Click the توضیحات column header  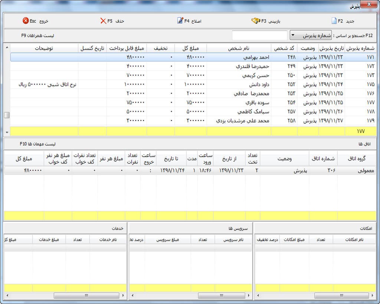[x=44, y=49]
